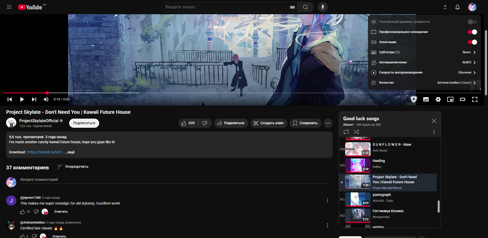Play Гостиница Космос from playlist
Image resolution: width=488 pixels, height=238 pixels.
pos(388,215)
